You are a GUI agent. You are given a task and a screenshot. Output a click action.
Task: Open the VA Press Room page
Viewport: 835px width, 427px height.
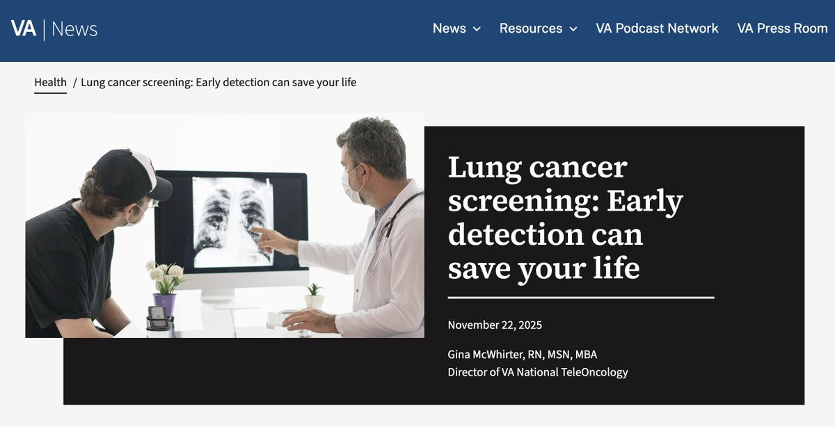[782, 29]
